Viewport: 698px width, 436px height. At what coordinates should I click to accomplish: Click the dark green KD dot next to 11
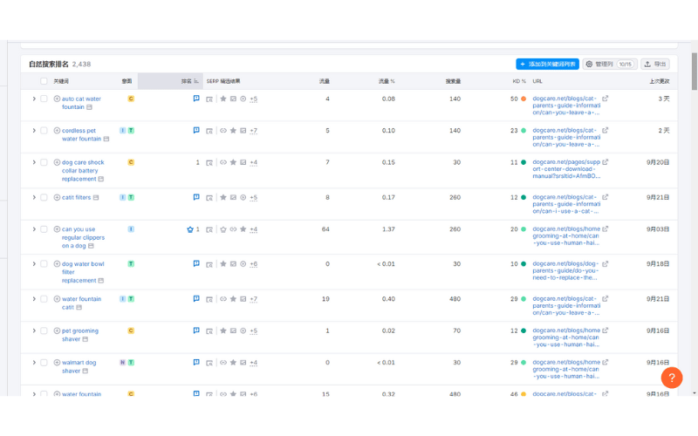click(x=523, y=162)
